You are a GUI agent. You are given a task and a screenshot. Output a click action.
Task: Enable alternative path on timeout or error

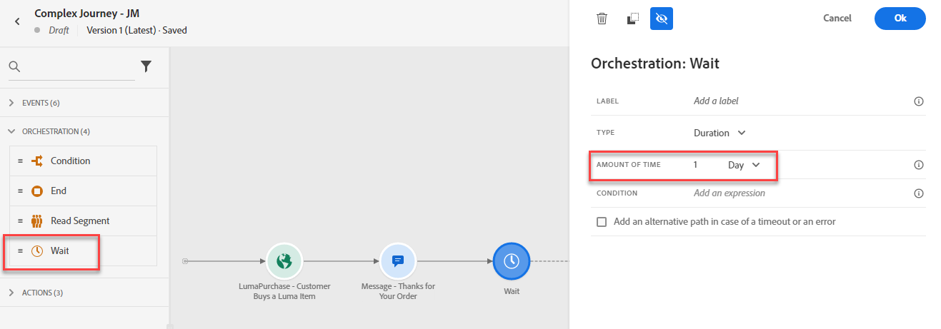[x=602, y=222]
